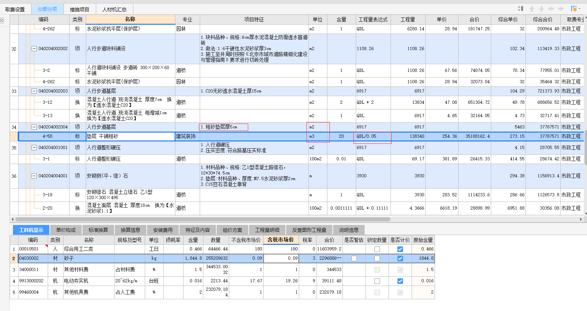Select the 3-13 code cell
The height and width of the screenshot is (311, 587).
[44, 116]
